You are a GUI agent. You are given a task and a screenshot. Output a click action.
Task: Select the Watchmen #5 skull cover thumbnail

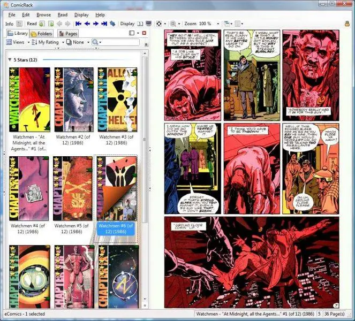[x=73, y=188]
